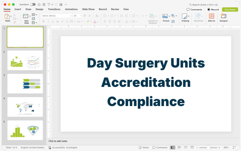Justify the paragraph text
This screenshot has width=241, height=151.
119,21
